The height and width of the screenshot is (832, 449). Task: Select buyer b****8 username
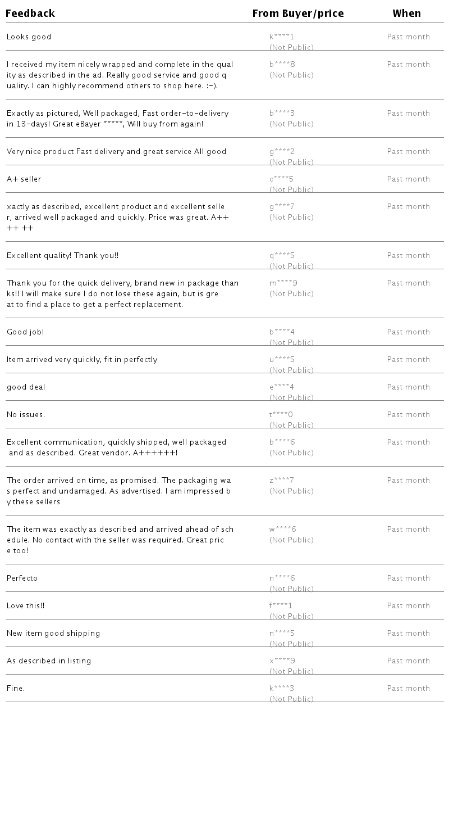coord(282,65)
